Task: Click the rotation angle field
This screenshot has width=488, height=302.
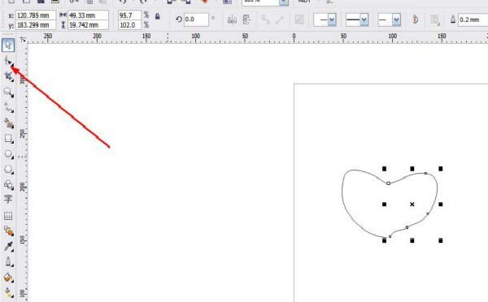Action: (196, 19)
